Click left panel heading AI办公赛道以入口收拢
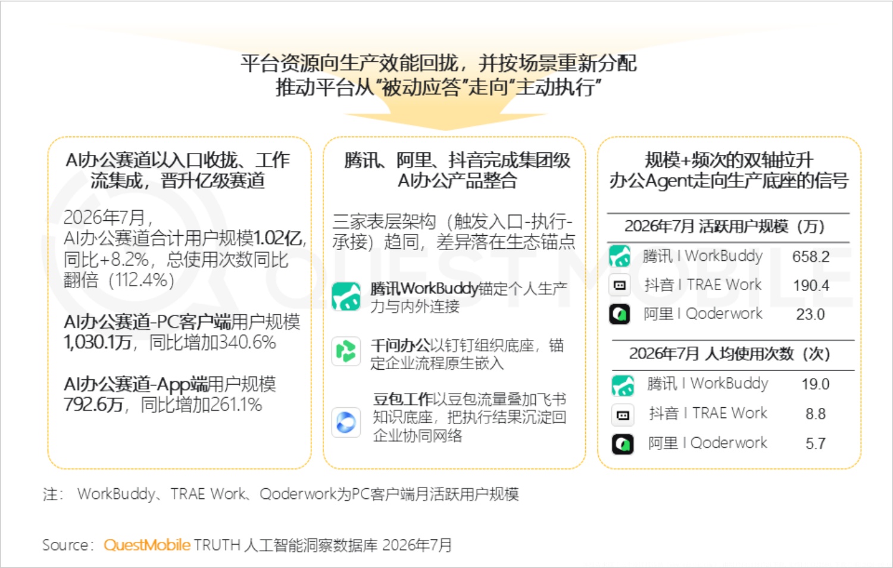This screenshot has width=893, height=568. [x=177, y=170]
